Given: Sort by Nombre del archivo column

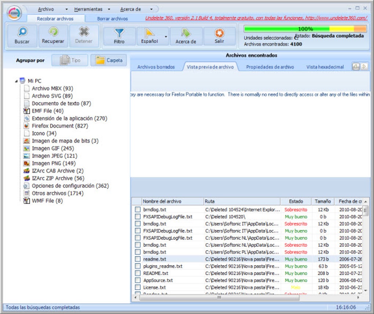Looking at the screenshot, I should click(x=173, y=201).
